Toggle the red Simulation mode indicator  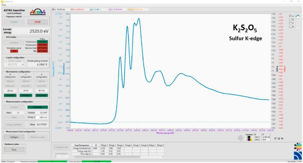pyautogui.click(x=14, y=51)
